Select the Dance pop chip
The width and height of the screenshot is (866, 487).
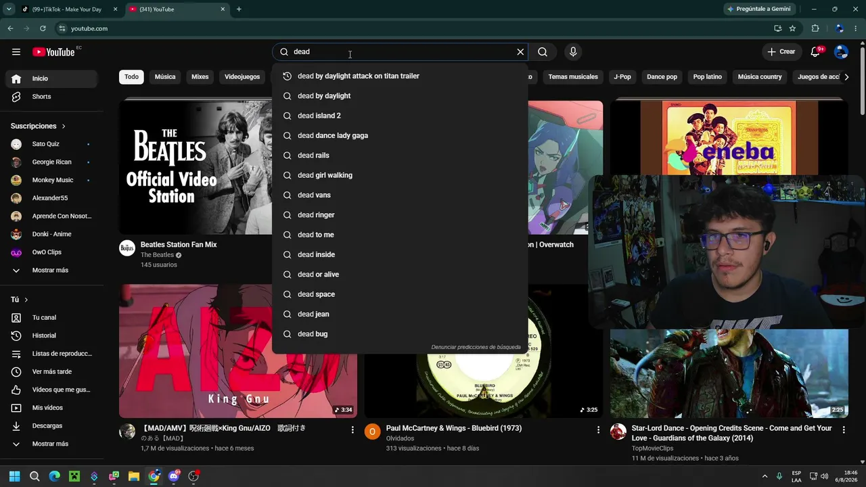coord(662,77)
